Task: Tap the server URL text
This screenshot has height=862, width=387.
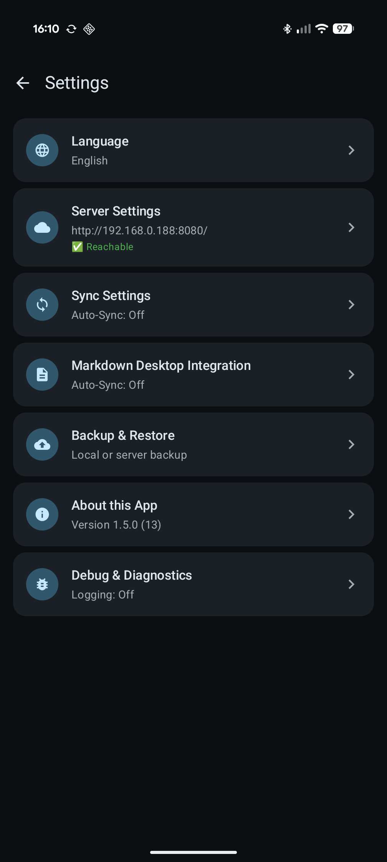Action: click(x=139, y=230)
